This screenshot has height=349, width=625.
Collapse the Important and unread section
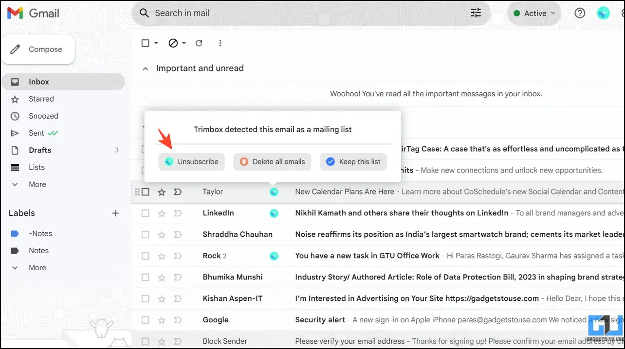pos(145,69)
